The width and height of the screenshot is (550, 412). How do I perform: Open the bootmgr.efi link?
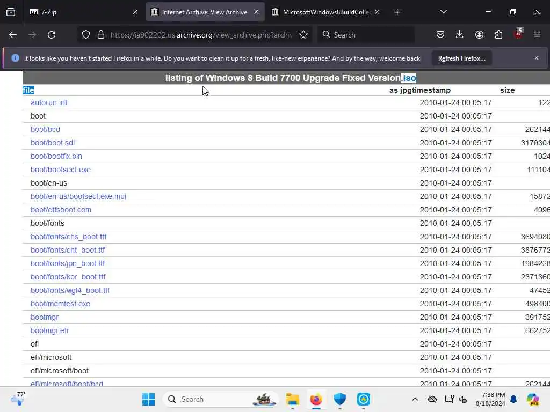coord(49,330)
